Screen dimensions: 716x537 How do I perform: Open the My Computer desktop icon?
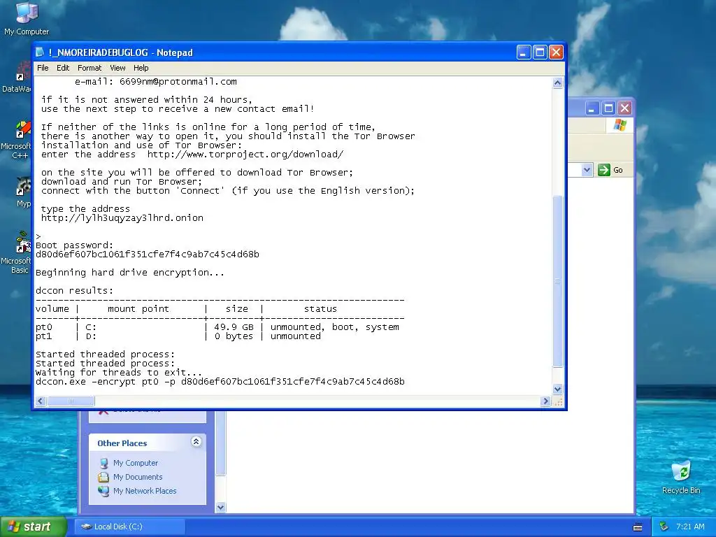pos(27,18)
